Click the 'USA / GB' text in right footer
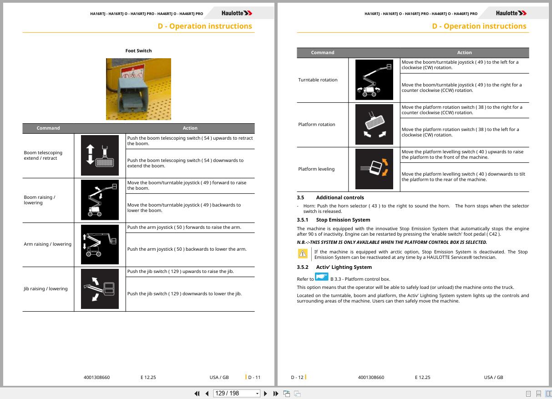 (494, 377)
